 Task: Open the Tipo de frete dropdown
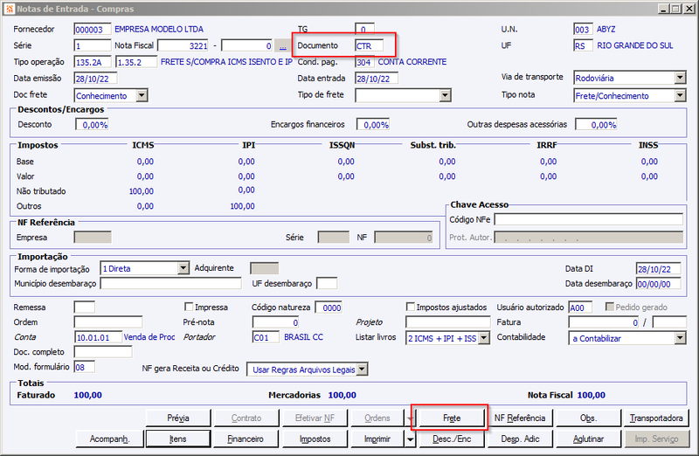click(445, 95)
